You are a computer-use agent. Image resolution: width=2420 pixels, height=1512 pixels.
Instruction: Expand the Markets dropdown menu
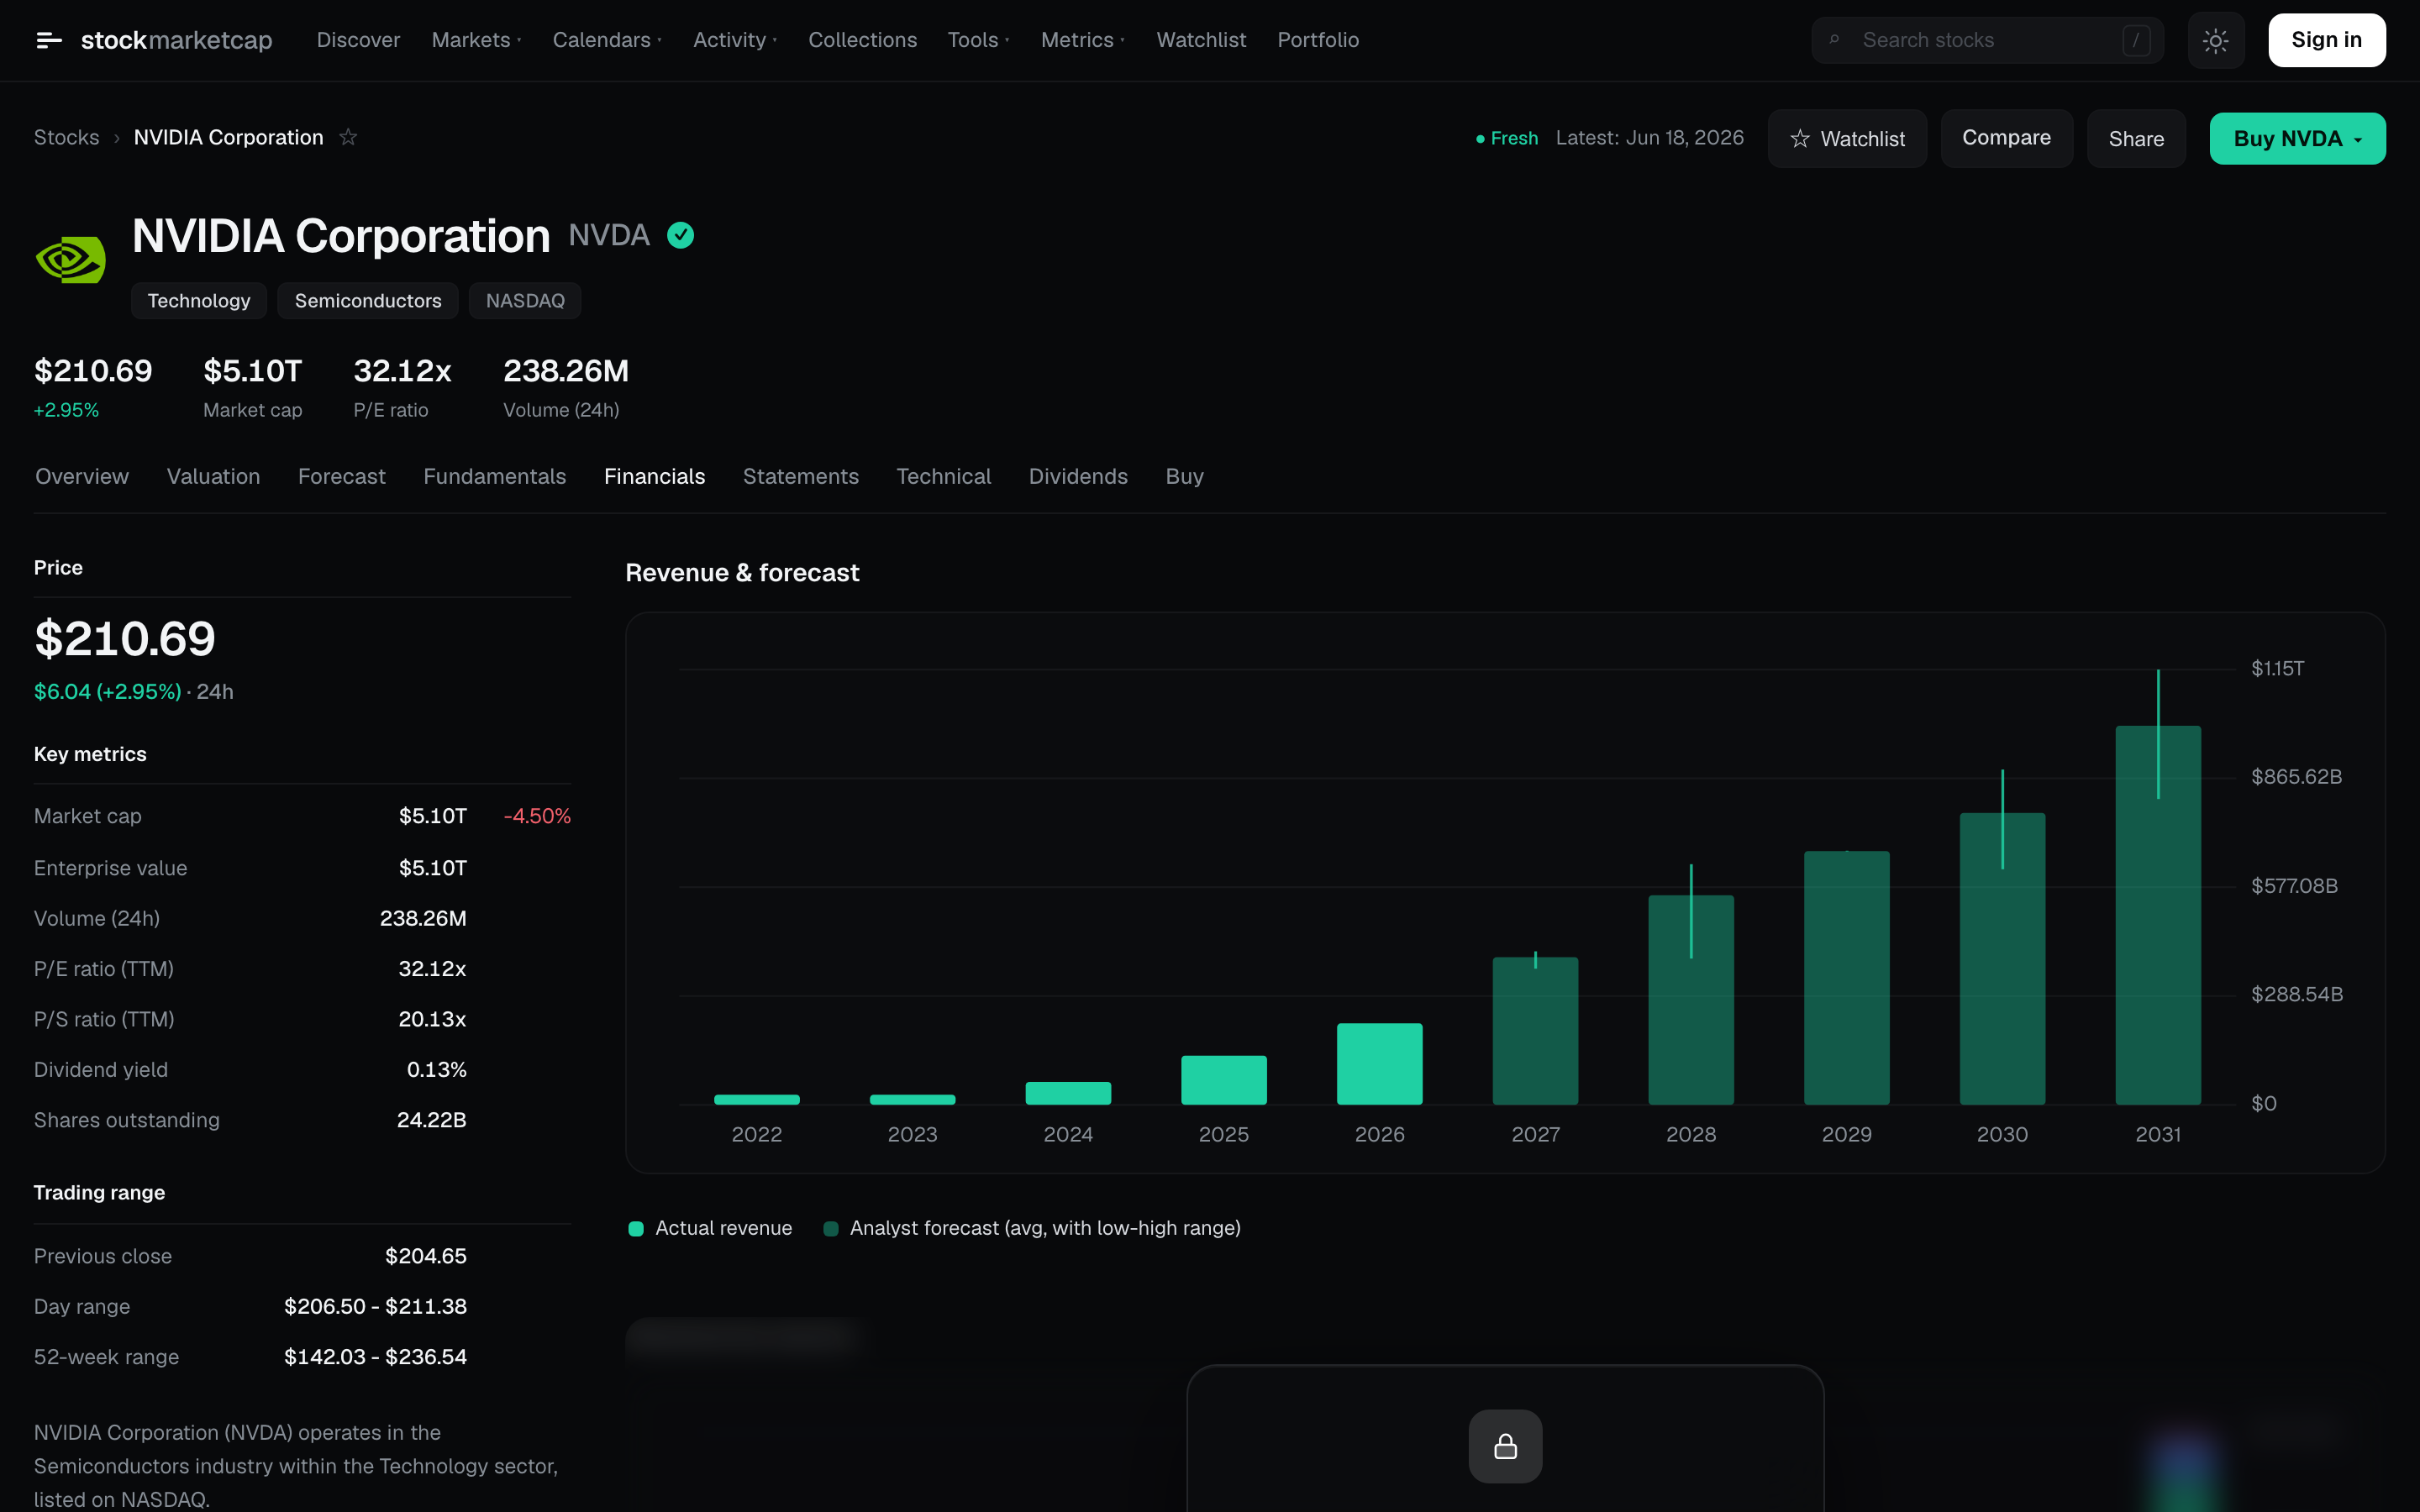476,40
